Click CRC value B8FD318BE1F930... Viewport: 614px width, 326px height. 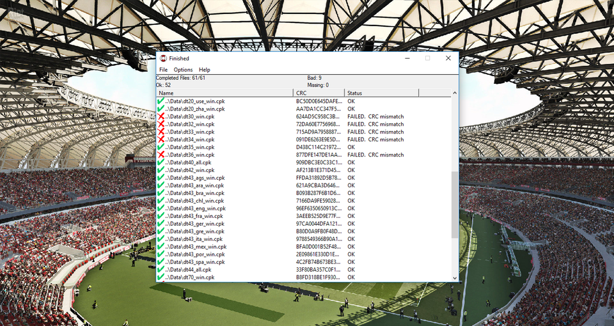tap(319, 277)
